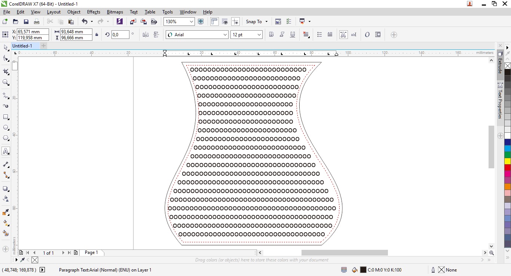Click the Print icon
511x276 pixels.
(36, 22)
